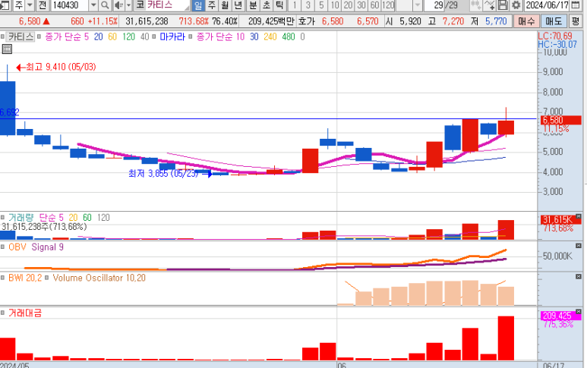The image size is (587, 368).
Task: Toggle the square marker before 거래량 legend
Action: [x=2, y=217]
